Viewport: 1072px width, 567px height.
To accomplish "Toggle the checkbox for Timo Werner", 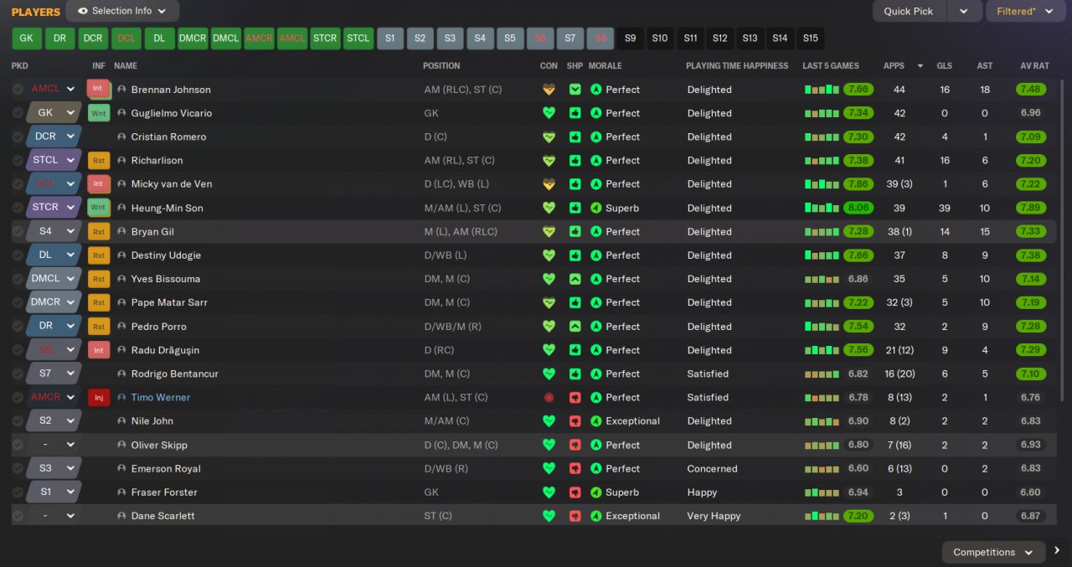I will (18, 398).
